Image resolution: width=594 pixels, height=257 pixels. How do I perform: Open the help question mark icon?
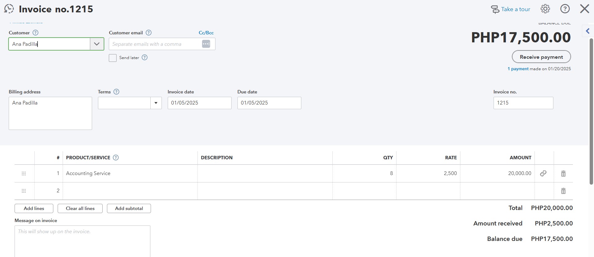[565, 9]
